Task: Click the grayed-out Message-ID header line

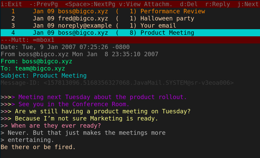Action: [x=117, y=83]
